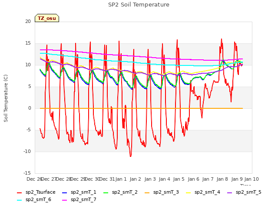Click the Jan 3 x-axis tick label
The width and height of the screenshot is (278, 208).
click(x=150, y=179)
